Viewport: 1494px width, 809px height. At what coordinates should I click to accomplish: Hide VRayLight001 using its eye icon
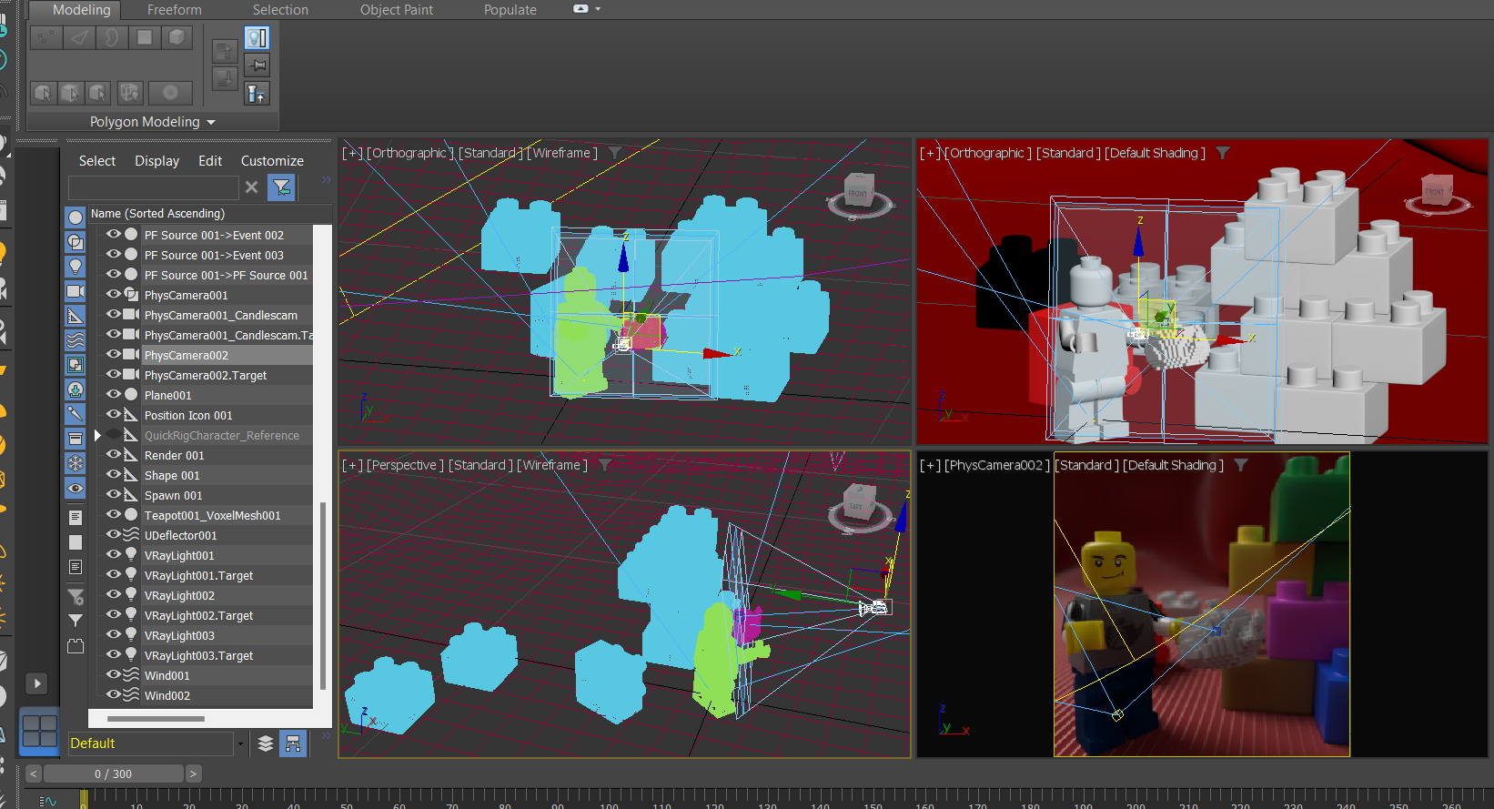pos(114,554)
